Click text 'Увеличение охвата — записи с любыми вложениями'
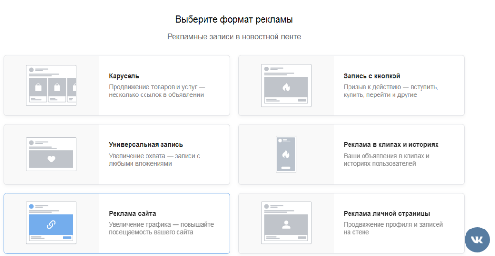The height and width of the screenshot is (256, 495). click(154, 160)
